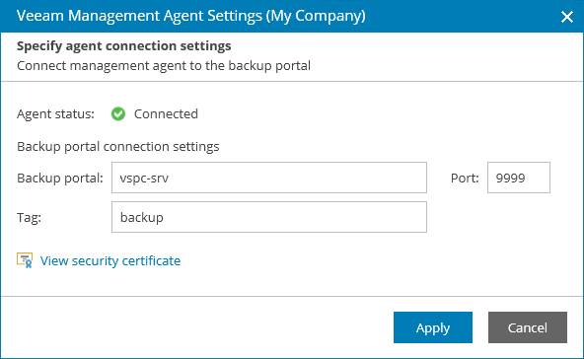Place cursor on the vspc-srv hostname text
Viewport: 584px width, 359px height.
144,179
